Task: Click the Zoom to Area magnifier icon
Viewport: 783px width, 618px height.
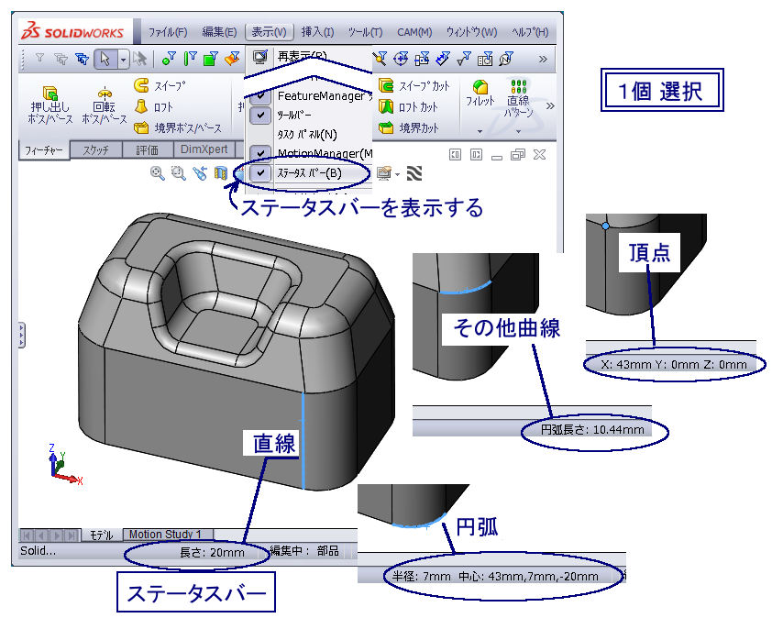Action: point(178,173)
